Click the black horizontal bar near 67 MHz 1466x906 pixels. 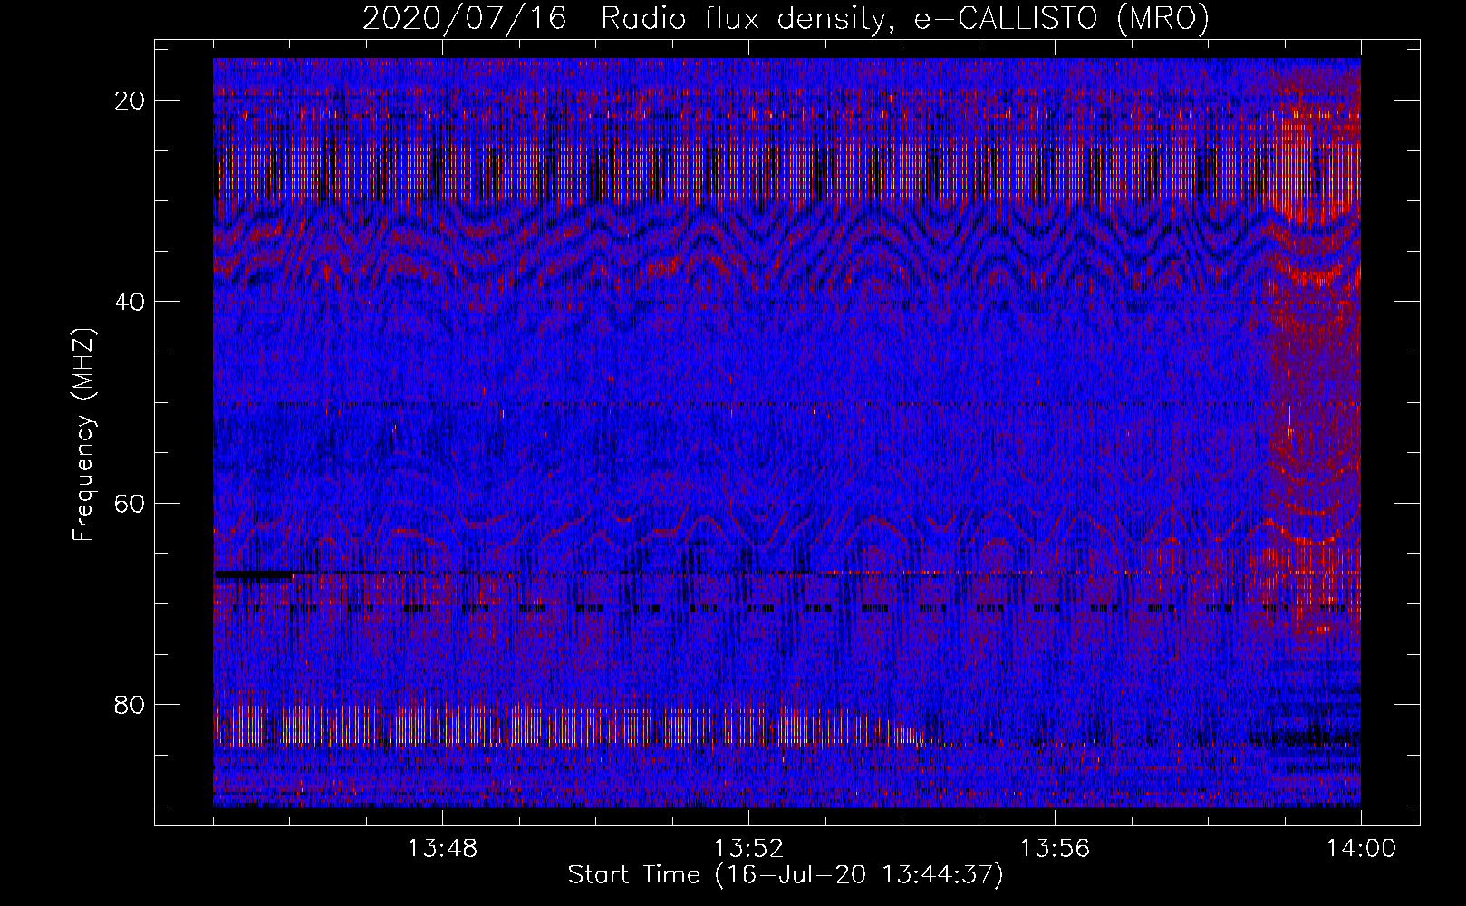pos(254,575)
